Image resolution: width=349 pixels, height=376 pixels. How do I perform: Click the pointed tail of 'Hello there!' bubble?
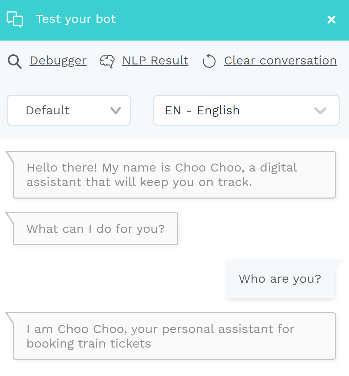[10, 156]
